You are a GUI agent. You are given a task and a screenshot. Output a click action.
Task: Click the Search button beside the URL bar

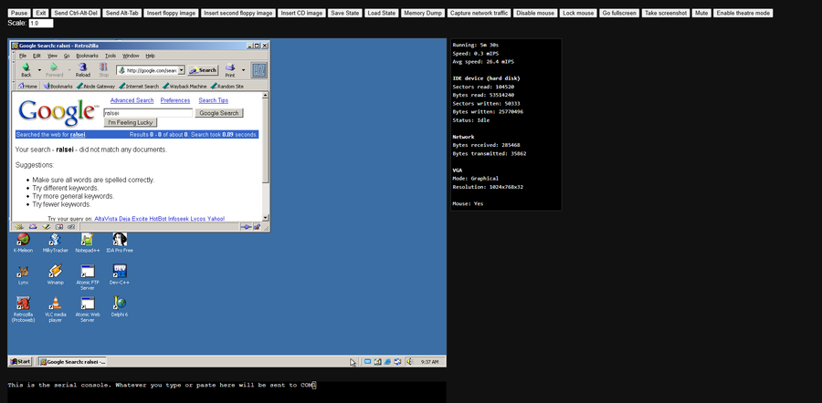(x=203, y=70)
